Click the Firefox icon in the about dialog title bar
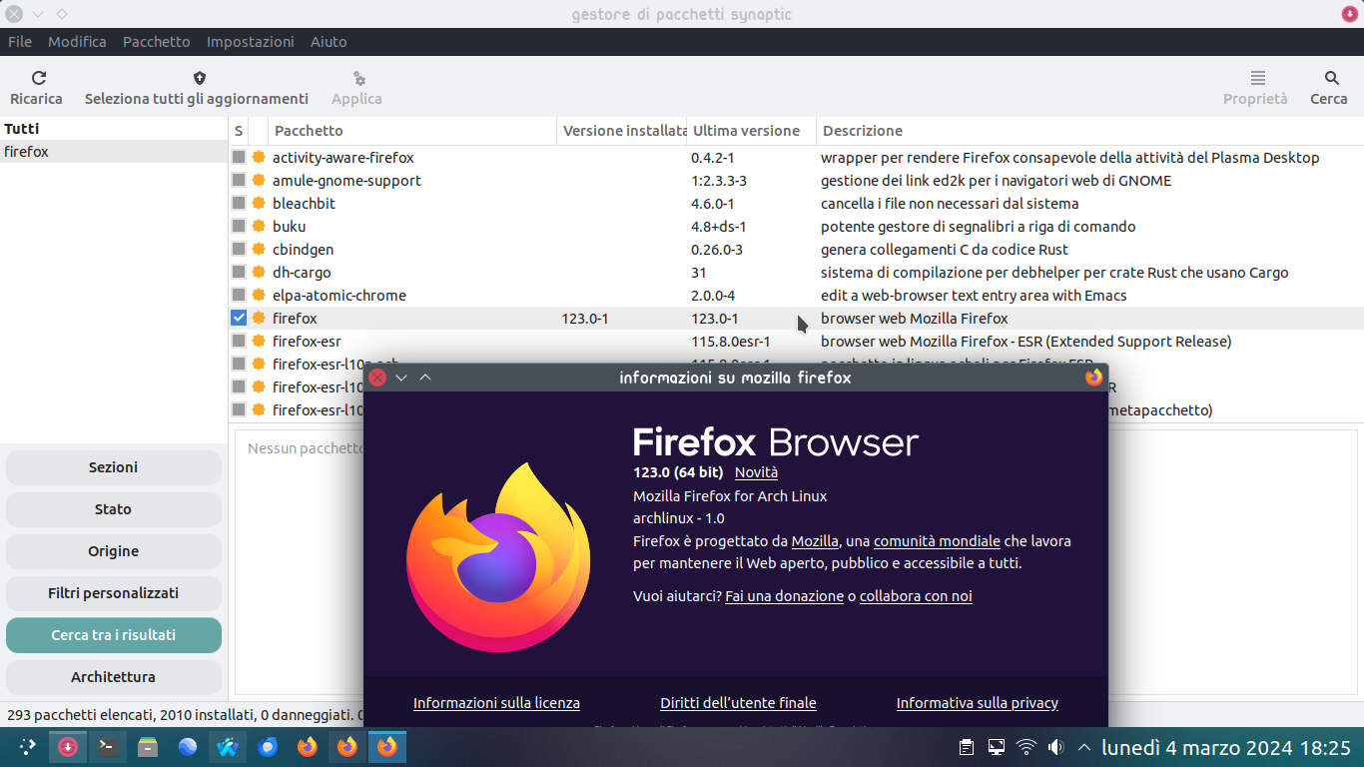This screenshot has height=767, width=1364. 1094,378
